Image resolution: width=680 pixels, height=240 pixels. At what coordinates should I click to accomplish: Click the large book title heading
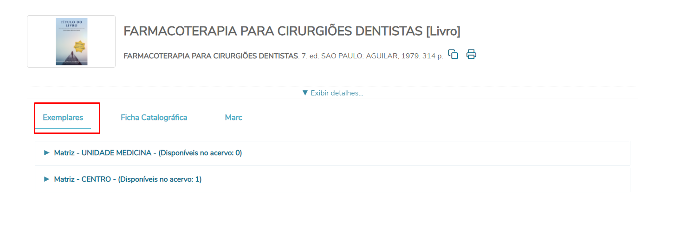coord(273,32)
